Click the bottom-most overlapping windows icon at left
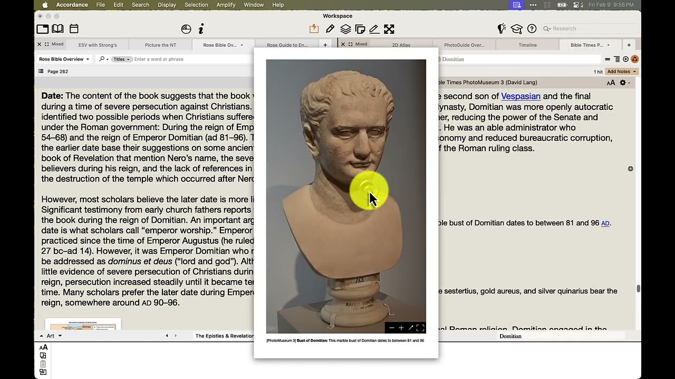 click(x=43, y=372)
